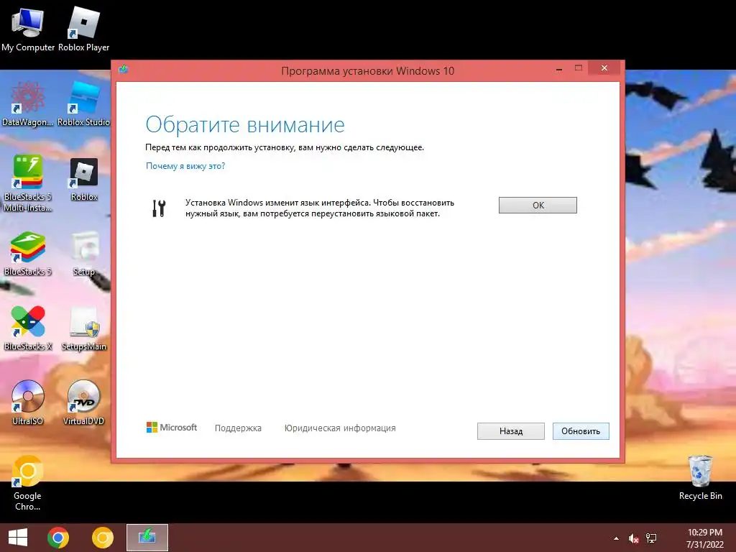The width and height of the screenshot is (736, 552).
Task: Click the Microsoft logo in setup
Action: tap(172, 428)
